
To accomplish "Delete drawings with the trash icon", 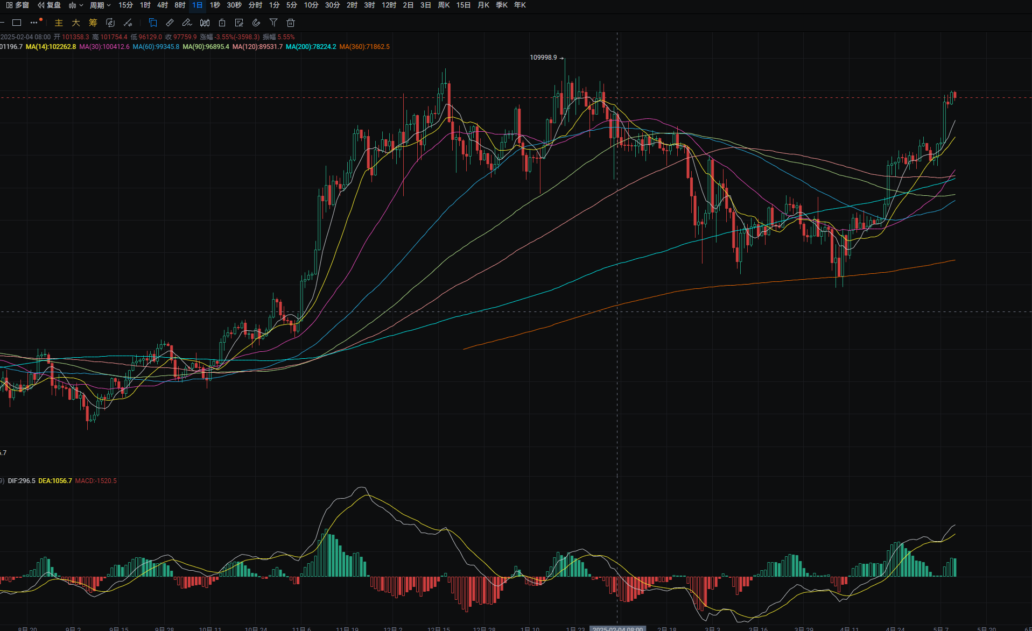I will coord(291,23).
